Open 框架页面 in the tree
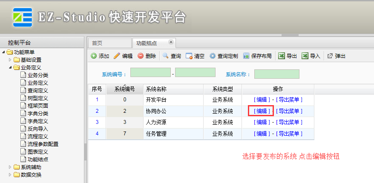 (38, 106)
